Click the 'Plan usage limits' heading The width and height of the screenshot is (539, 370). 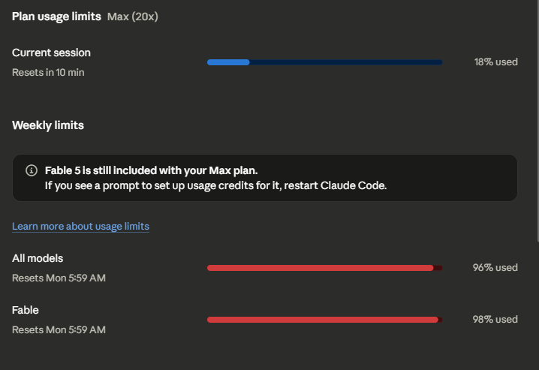tap(56, 17)
